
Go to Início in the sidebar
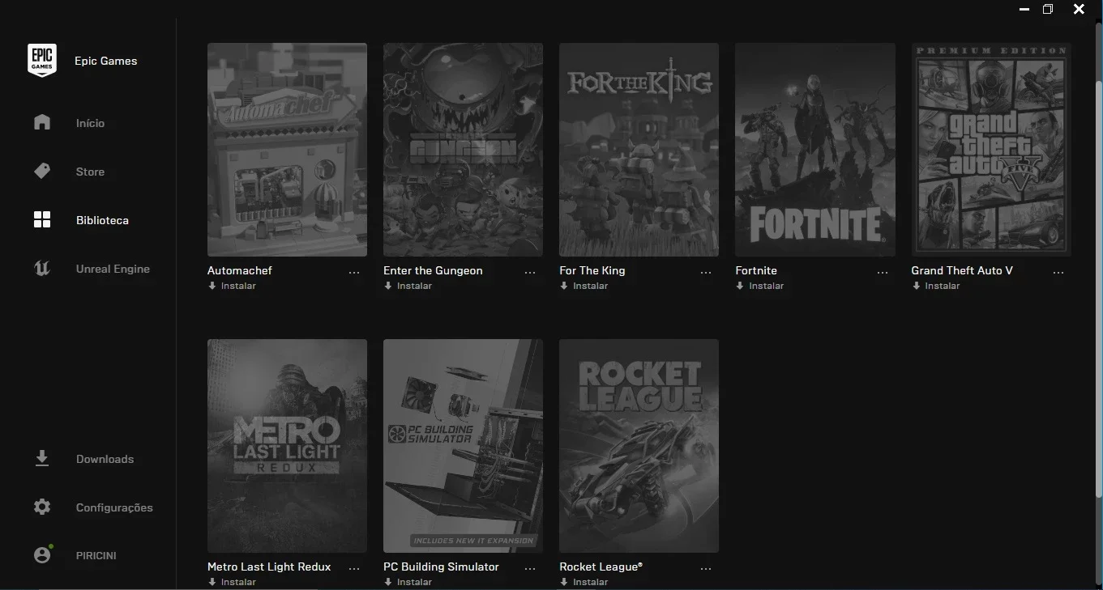[90, 123]
